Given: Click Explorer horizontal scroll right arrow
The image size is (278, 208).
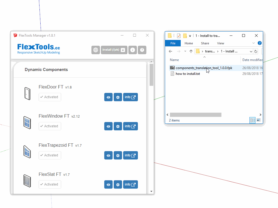Looking at the screenshot, I should [x=260, y=115].
